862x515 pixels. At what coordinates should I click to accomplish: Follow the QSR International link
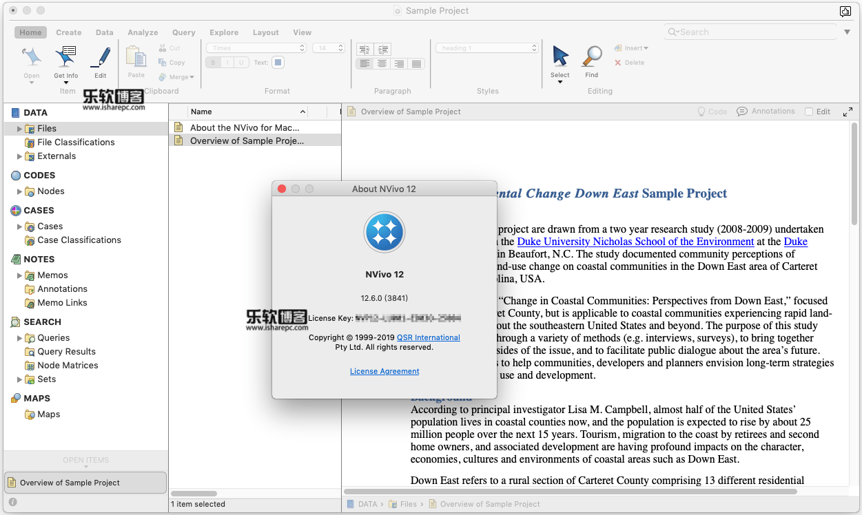428,337
